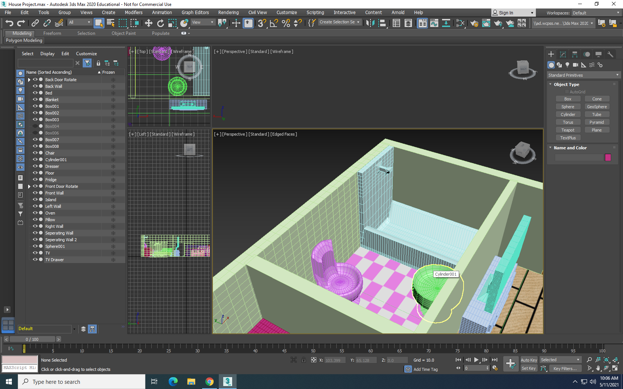The width and height of the screenshot is (623, 389).
Task: Switch to the Object Paint ribbon tab
Action: click(123, 33)
